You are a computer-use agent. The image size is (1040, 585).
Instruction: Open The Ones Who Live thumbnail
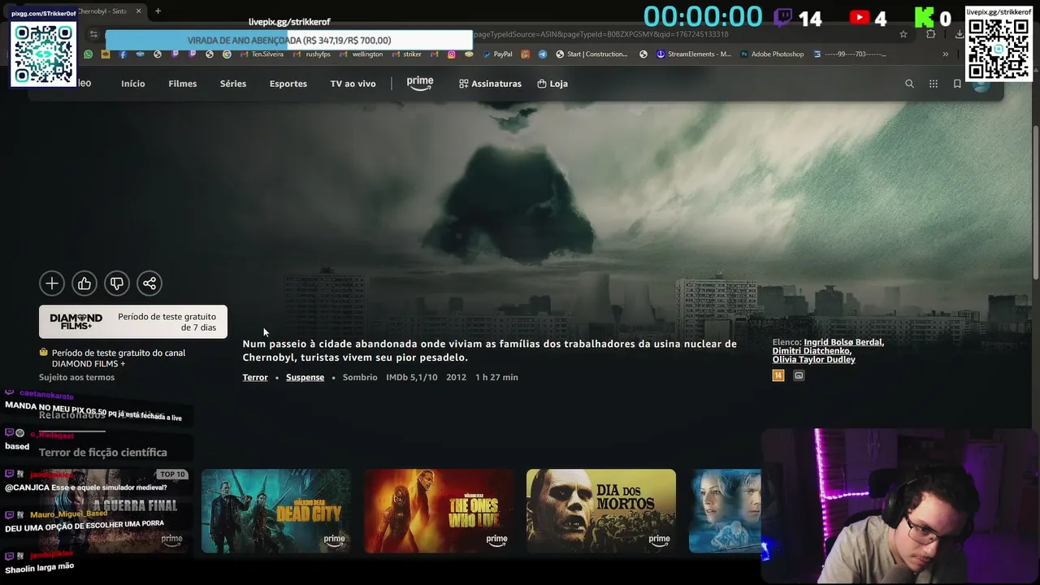(x=439, y=511)
